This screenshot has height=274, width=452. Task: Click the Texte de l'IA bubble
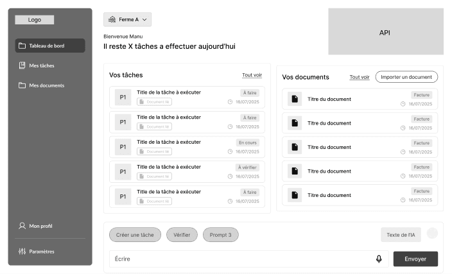[x=401, y=235]
